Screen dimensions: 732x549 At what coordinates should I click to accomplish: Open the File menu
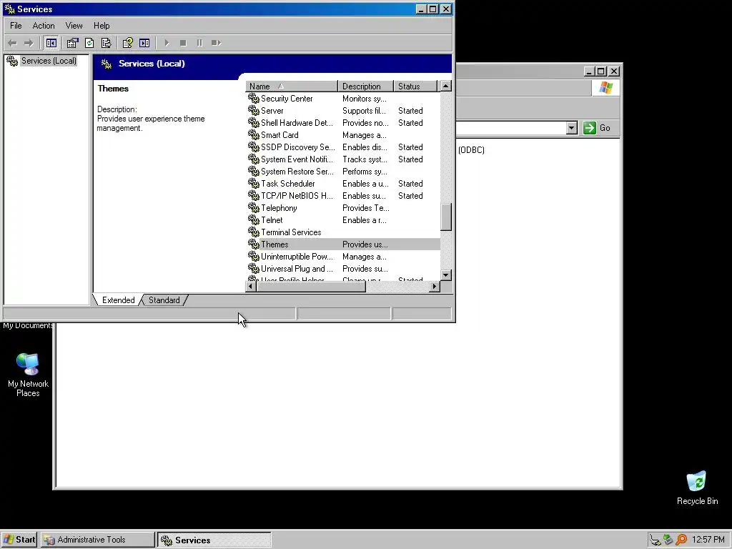16,26
